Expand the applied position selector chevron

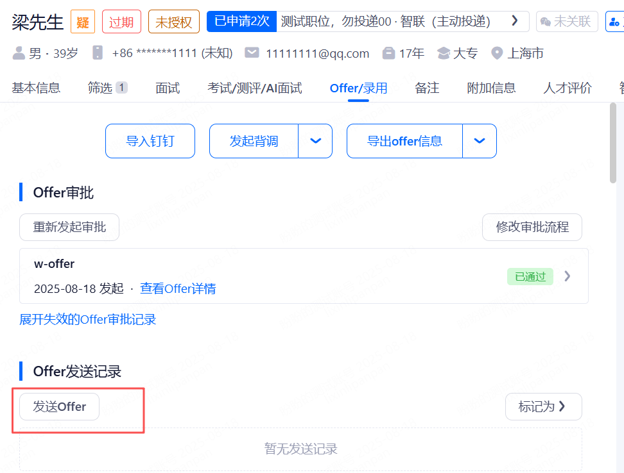514,21
